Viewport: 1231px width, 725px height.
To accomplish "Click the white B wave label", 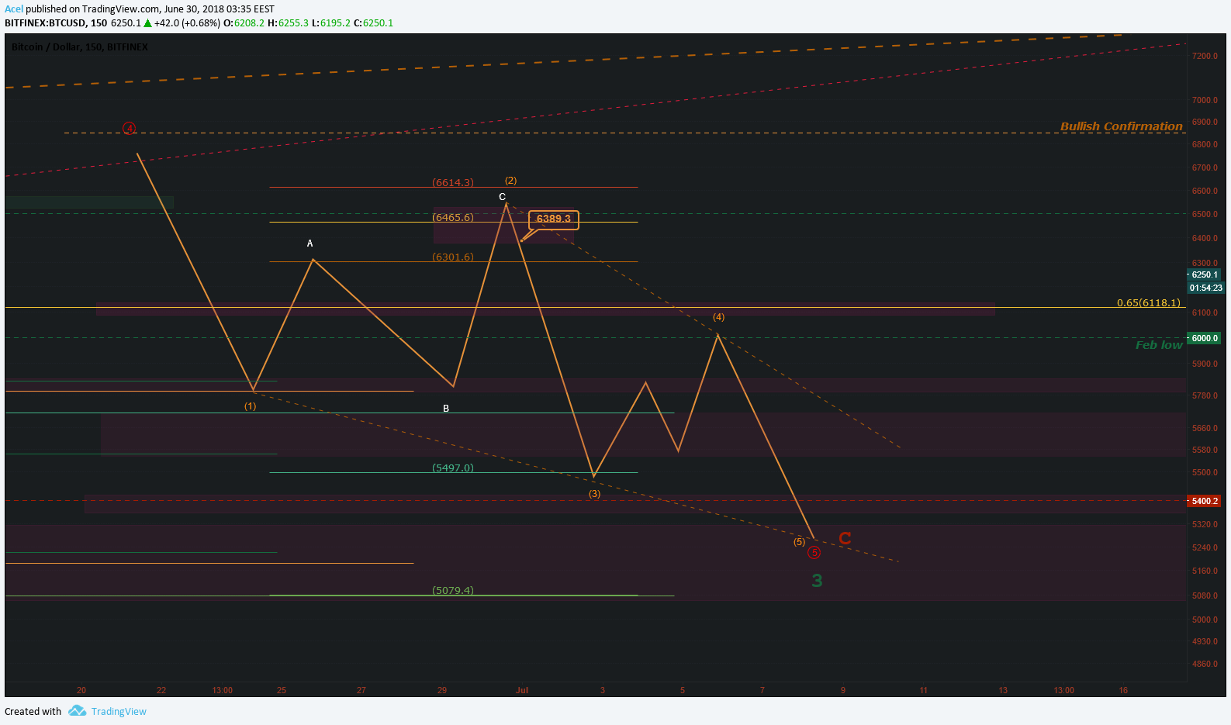I will [446, 409].
